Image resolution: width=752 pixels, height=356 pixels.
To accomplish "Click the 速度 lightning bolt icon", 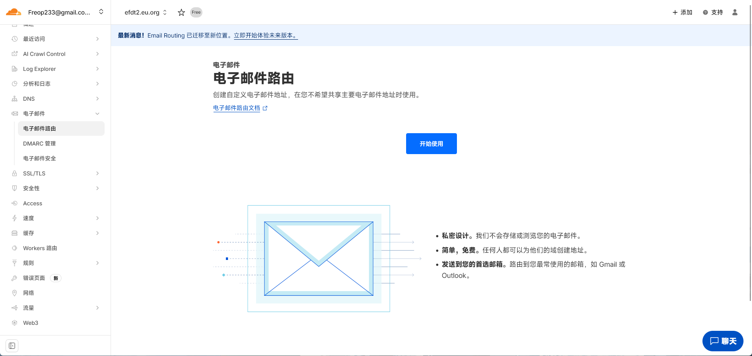I will [x=15, y=218].
